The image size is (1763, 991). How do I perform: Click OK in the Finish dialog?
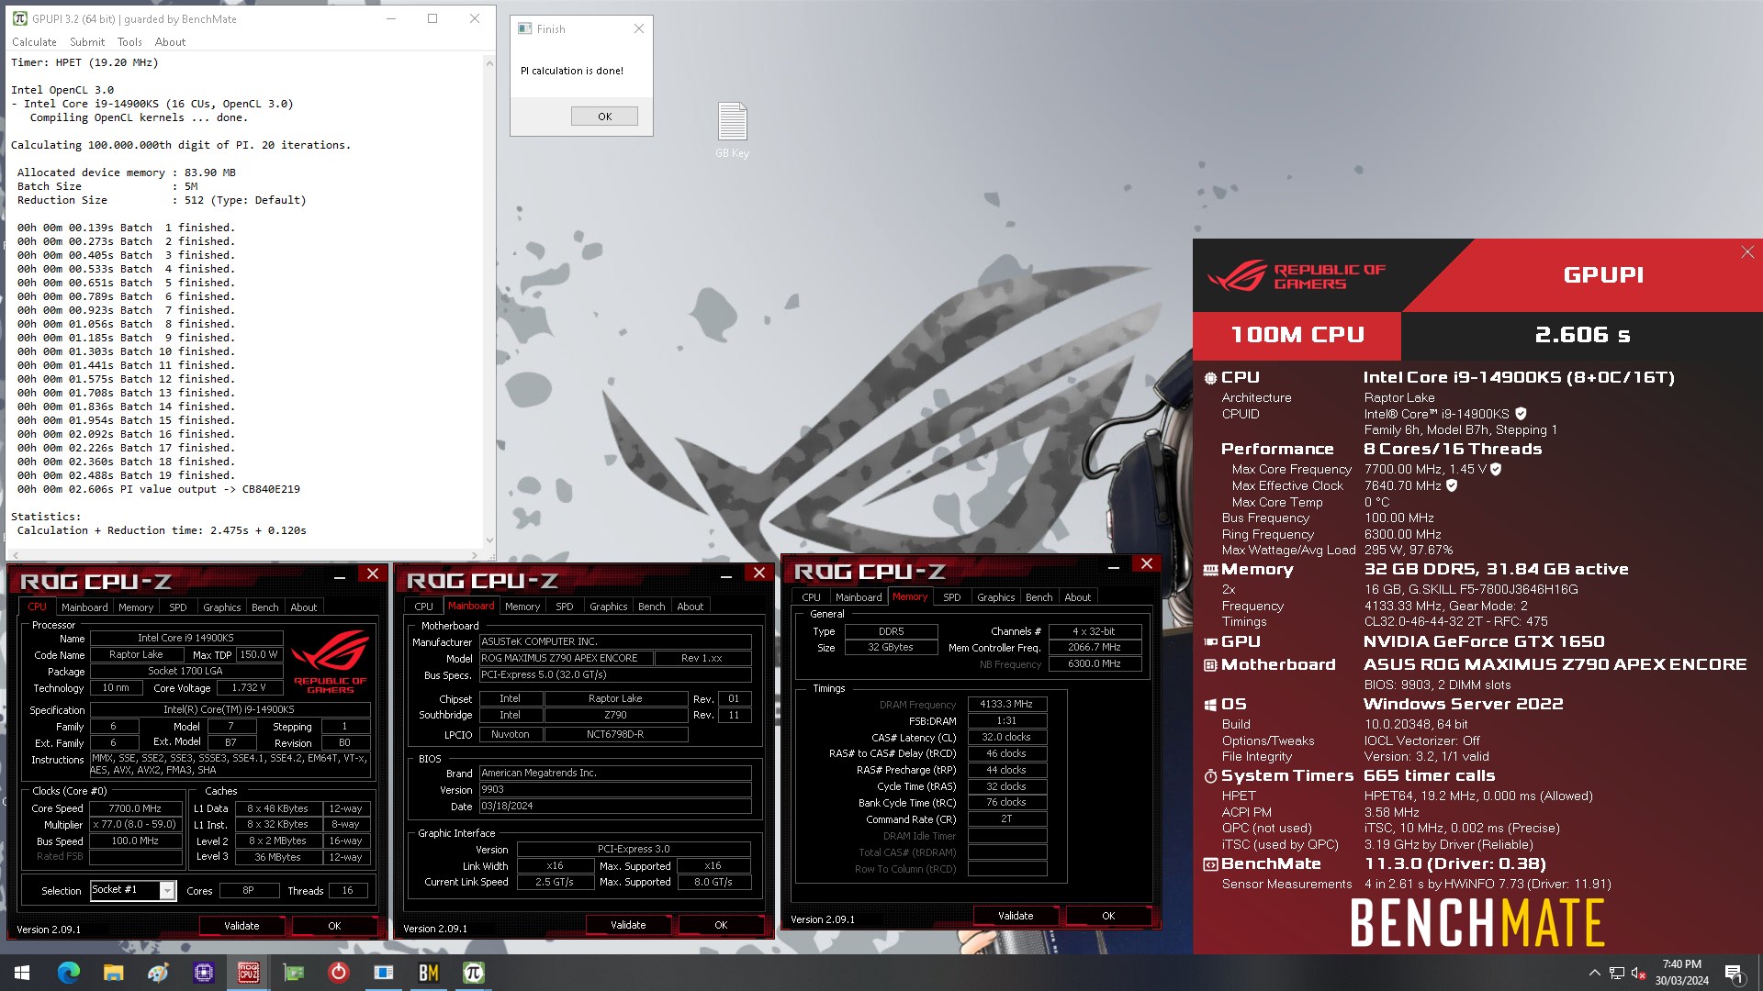point(604,117)
